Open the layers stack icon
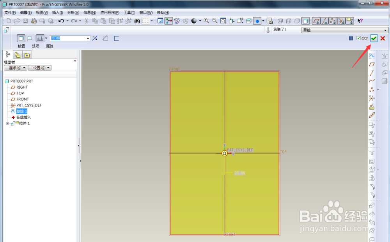The height and width of the screenshot is (242, 390). pyautogui.click(x=249, y=21)
